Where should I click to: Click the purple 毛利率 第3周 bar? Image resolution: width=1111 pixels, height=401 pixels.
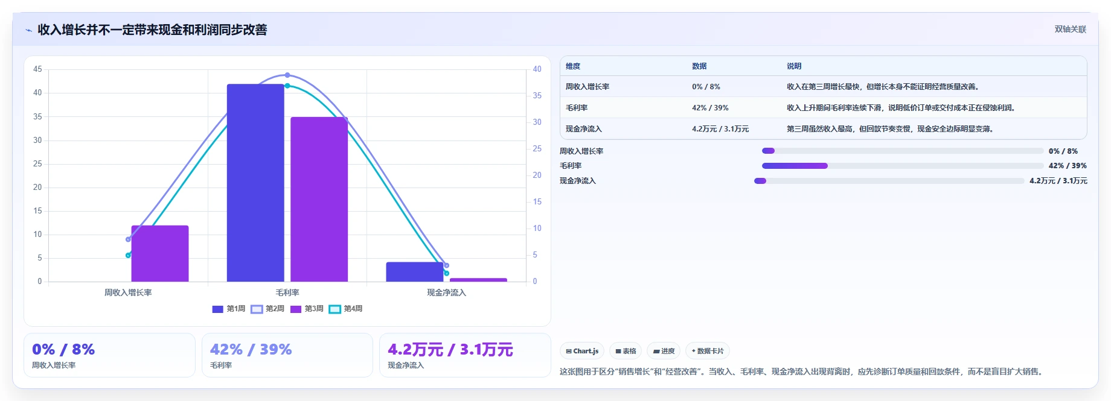point(319,199)
